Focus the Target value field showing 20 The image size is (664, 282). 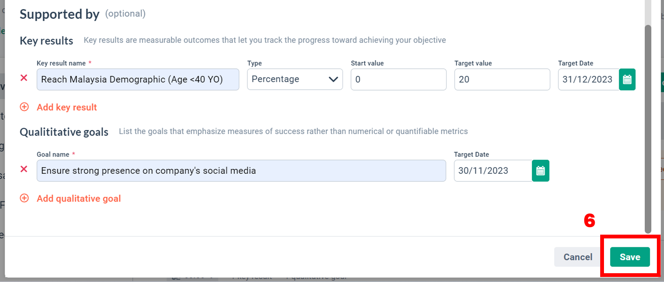[x=502, y=79]
